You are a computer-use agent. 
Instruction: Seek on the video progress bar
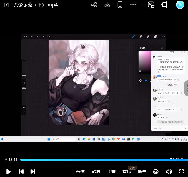(104, 160)
